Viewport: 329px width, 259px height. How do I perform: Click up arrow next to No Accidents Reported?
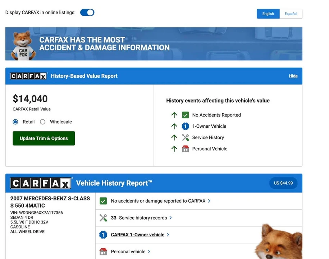[174, 115]
